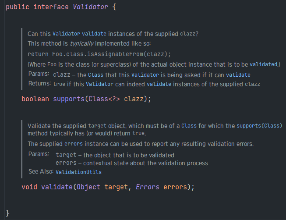The height and width of the screenshot is (220, 286).
Task: Click "method typically has (or would) return true."
Action: 87,134
